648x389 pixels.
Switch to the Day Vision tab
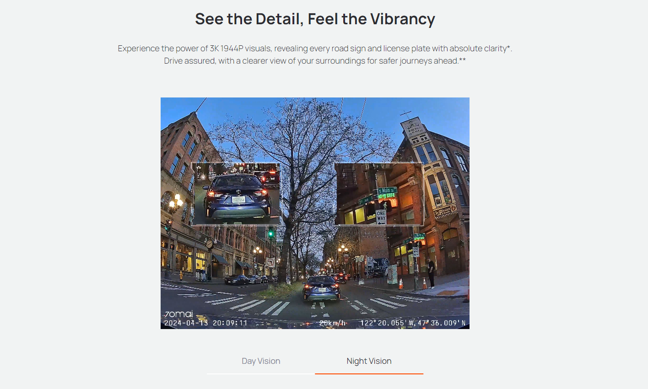[x=261, y=361]
